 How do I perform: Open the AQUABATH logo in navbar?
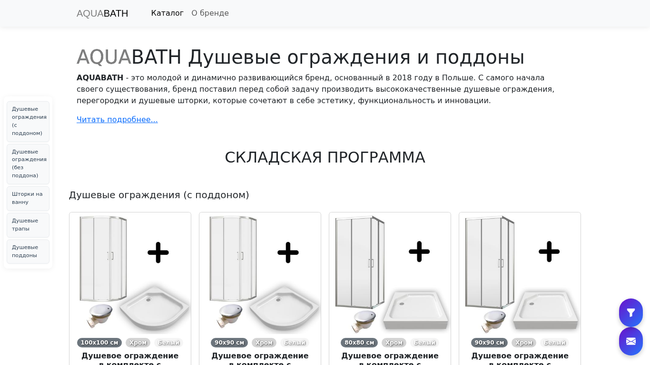[x=102, y=13]
